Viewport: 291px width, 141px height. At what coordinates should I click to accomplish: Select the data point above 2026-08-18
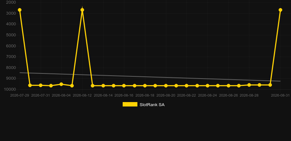tap(145, 86)
